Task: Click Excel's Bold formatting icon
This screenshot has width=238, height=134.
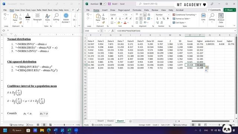Action: point(112,19)
